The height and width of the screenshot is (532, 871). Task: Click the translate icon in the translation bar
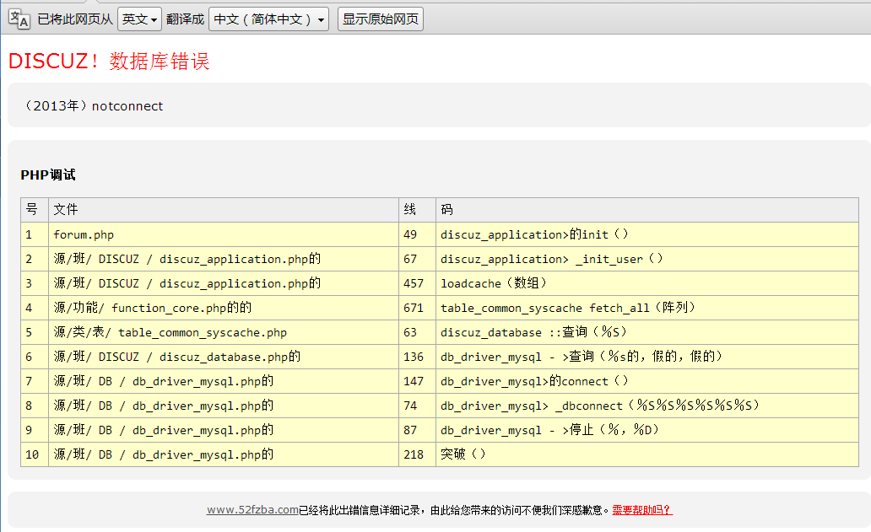pos(19,19)
